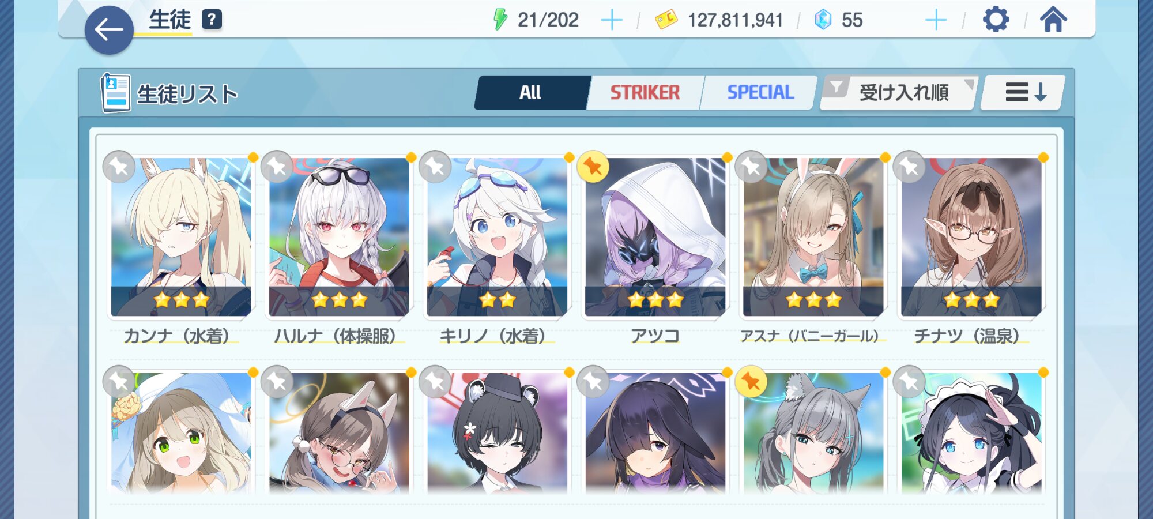The image size is (1153, 519).
Task: Switch to the SPECIAL tab
Action: click(760, 92)
